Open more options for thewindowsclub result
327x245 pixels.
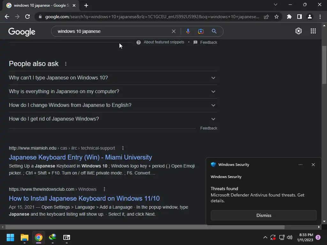pyautogui.click(x=104, y=189)
